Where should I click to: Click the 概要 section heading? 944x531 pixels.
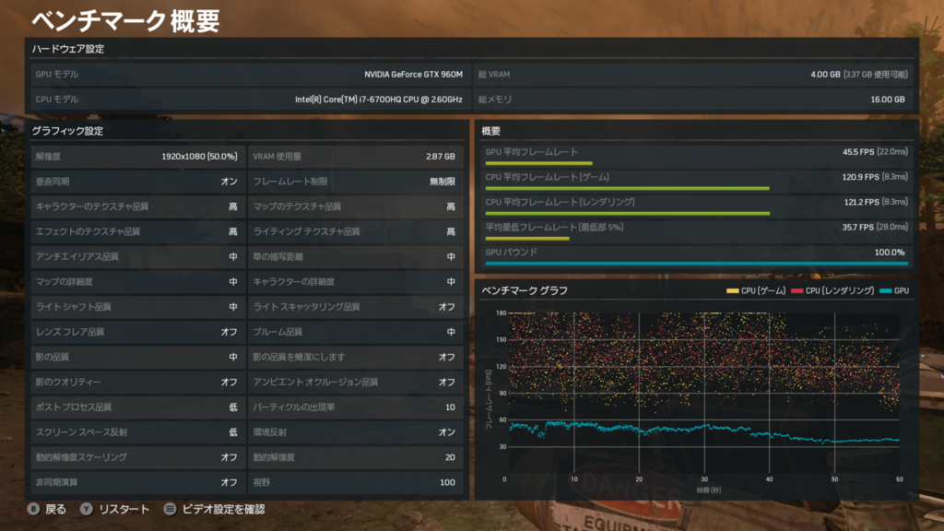(x=490, y=131)
